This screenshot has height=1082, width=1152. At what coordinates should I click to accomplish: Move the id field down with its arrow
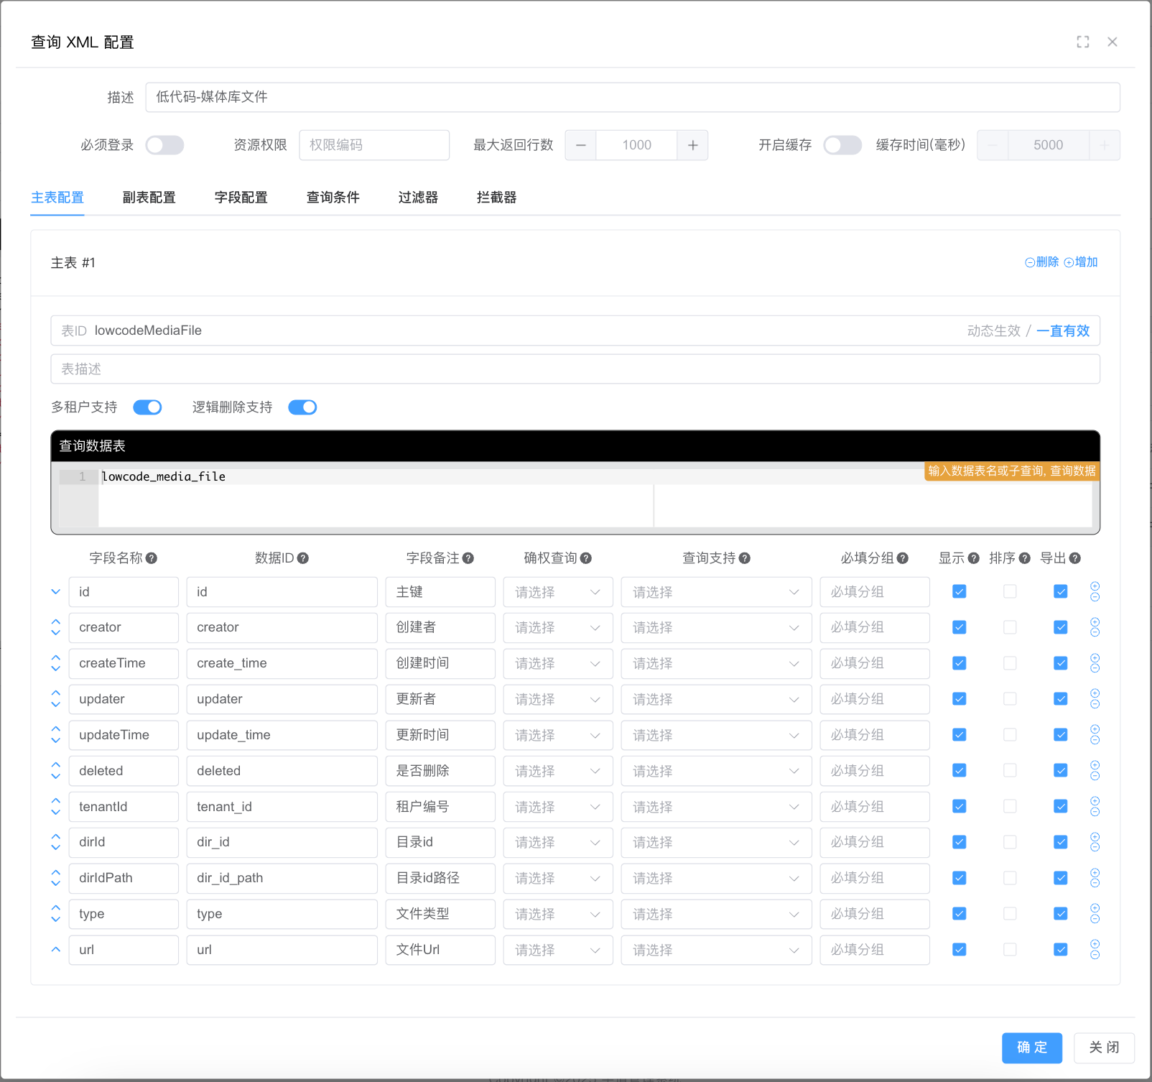[x=56, y=592]
